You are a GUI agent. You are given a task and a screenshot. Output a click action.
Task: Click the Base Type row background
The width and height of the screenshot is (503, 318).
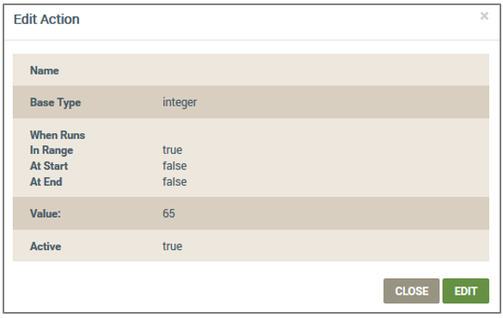(251, 102)
